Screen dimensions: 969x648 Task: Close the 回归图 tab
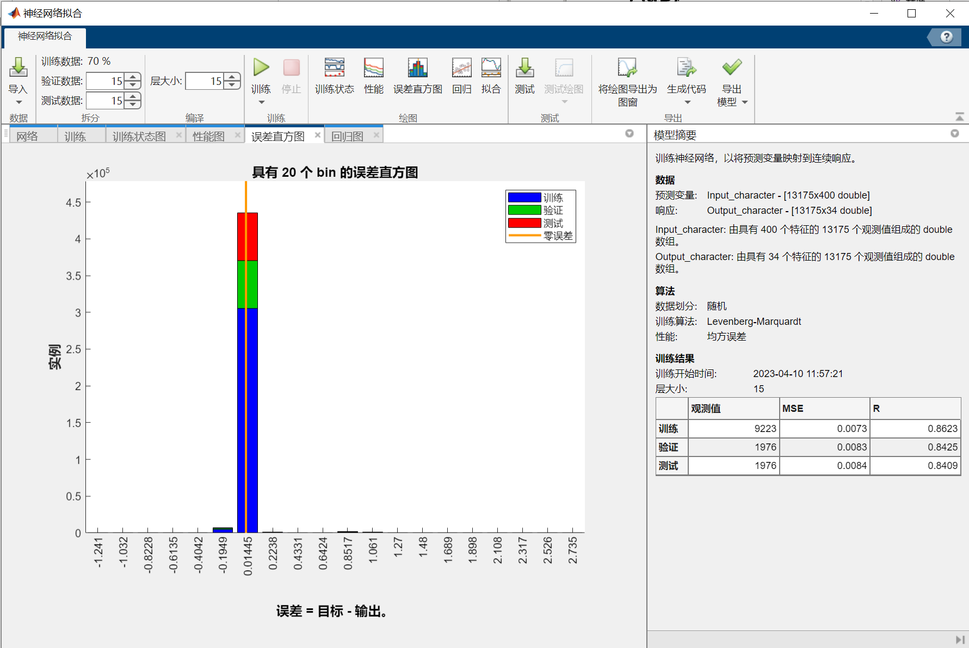pyautogui.click(x=377, y=135)
